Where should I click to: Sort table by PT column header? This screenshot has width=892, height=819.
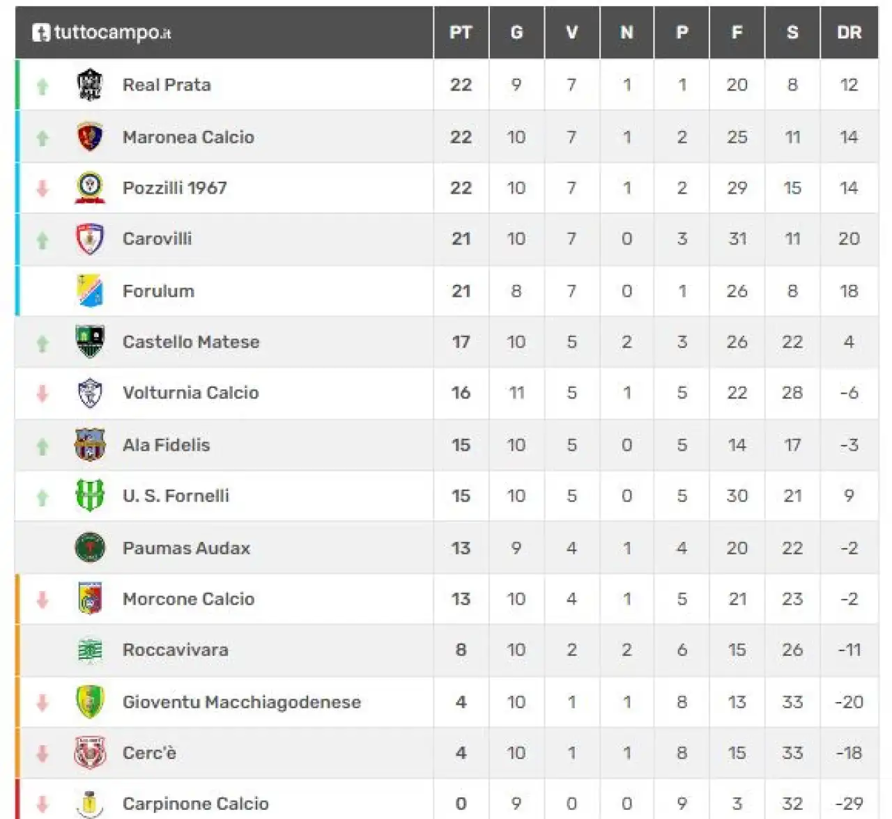(x=461, y=32)
